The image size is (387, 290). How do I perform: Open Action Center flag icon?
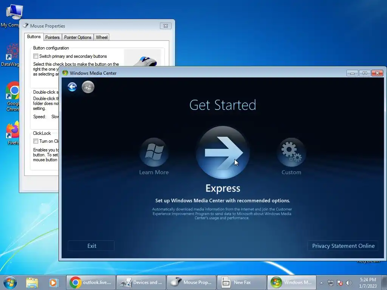[x=340, y=283]
